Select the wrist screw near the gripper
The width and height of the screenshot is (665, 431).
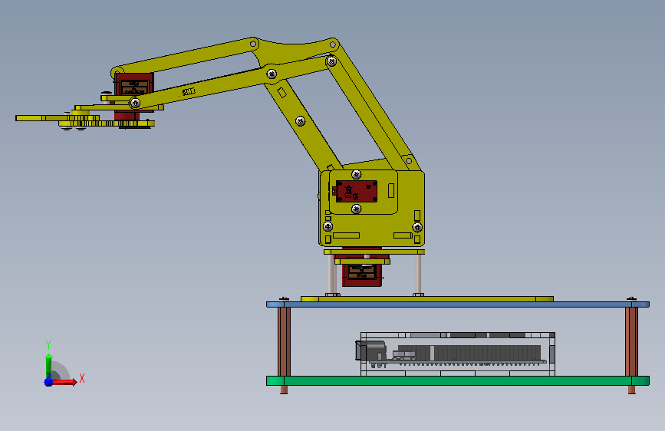pyautogui.click(x=135, y=103)
